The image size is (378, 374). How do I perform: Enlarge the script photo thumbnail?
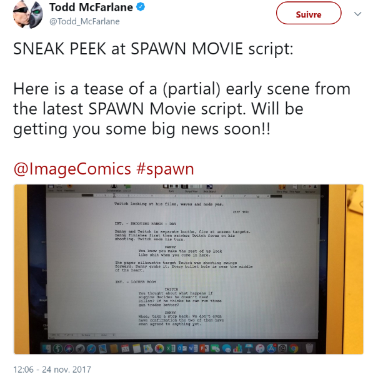point(189,270)
